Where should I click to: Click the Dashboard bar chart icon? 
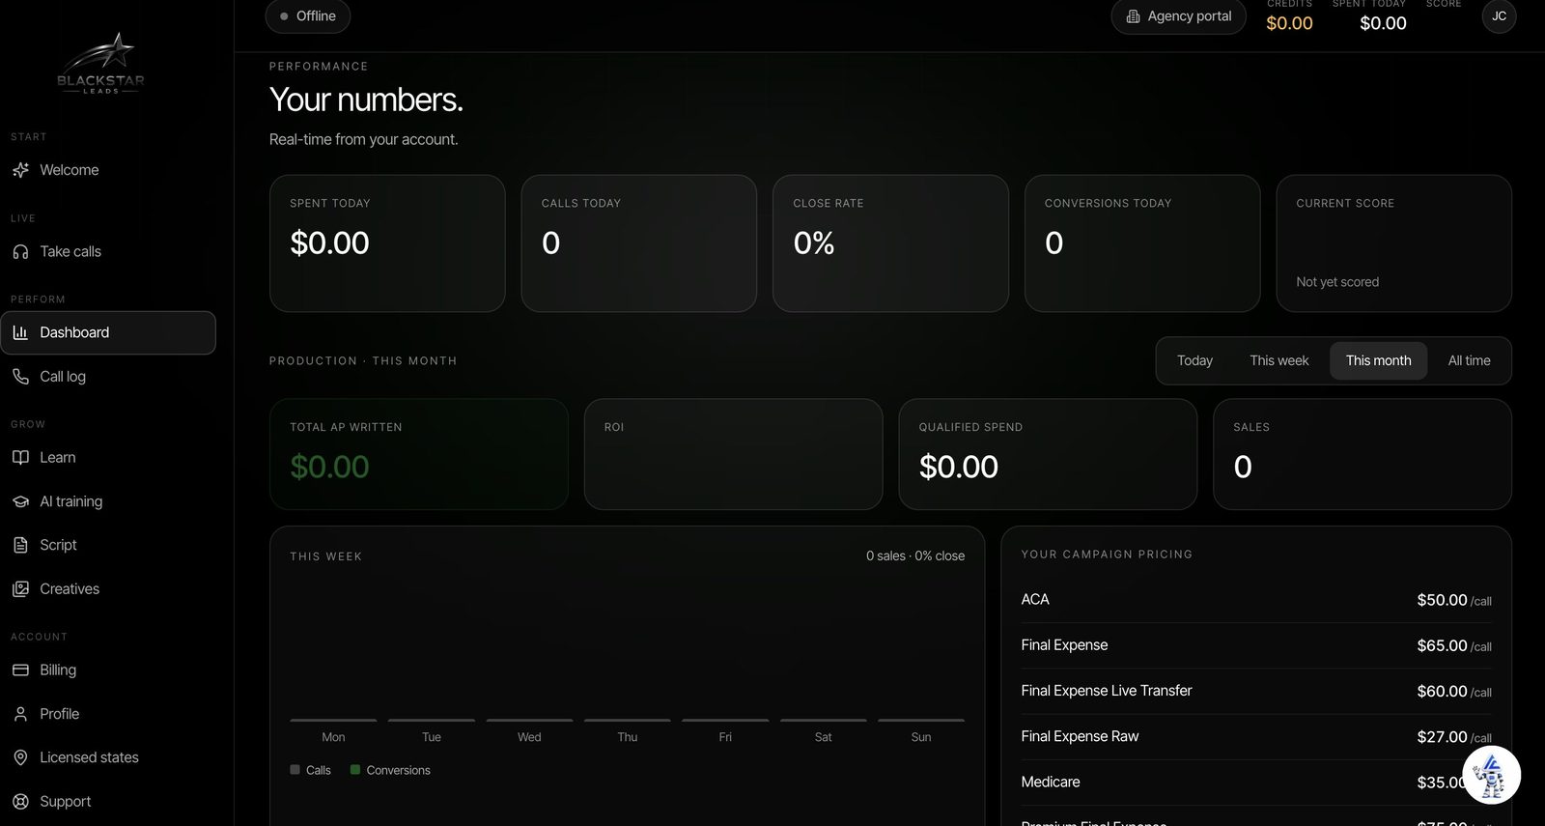point(20,332)
